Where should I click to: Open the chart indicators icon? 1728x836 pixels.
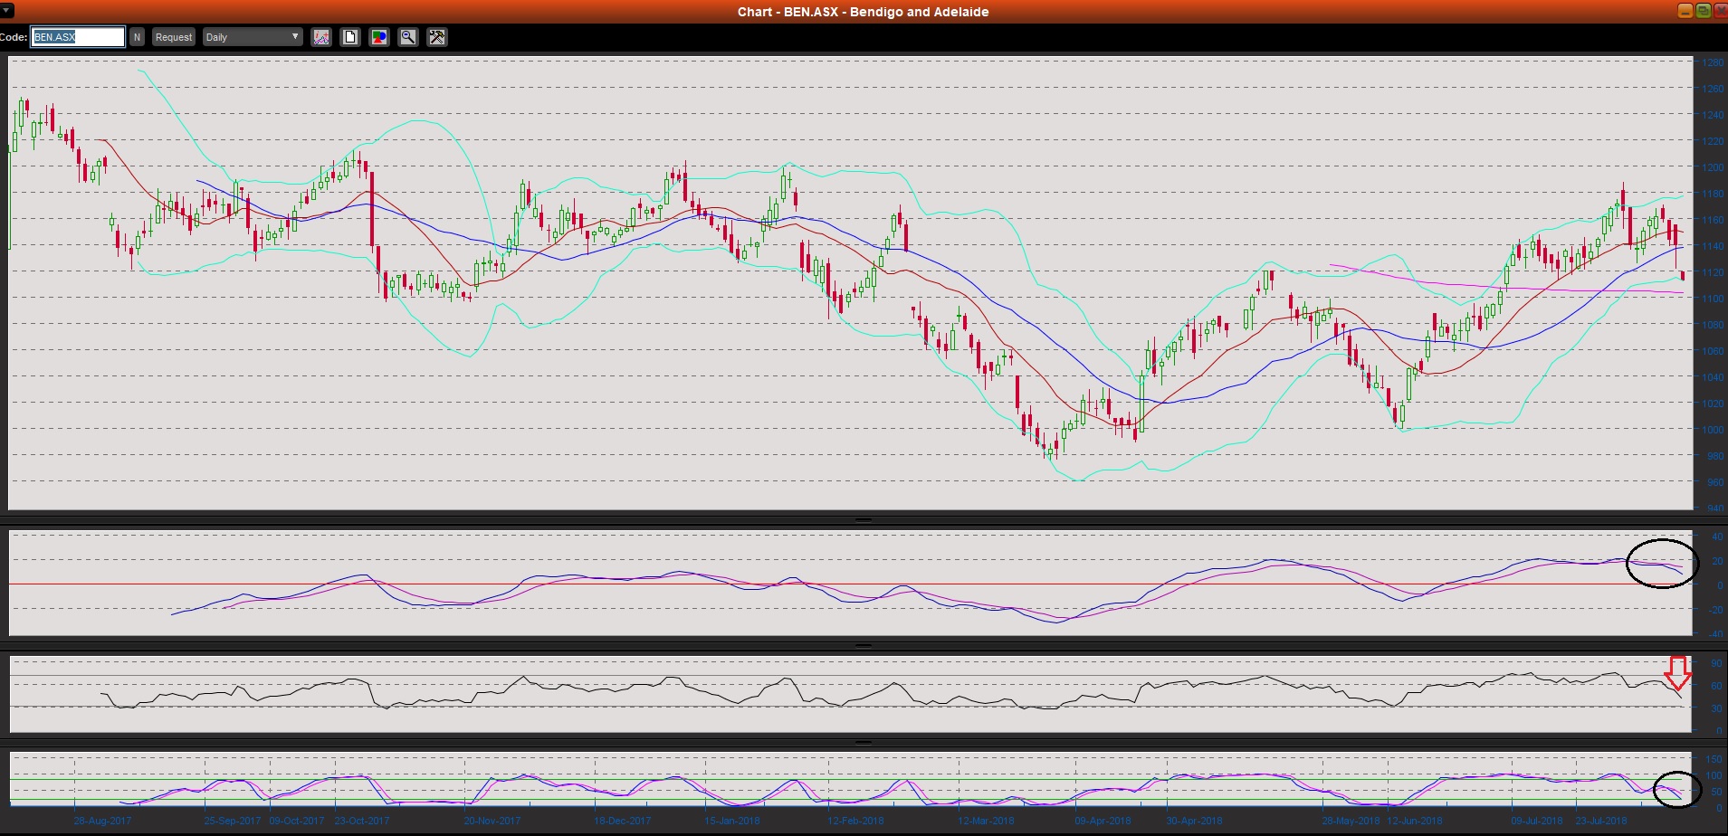point(321,37)
